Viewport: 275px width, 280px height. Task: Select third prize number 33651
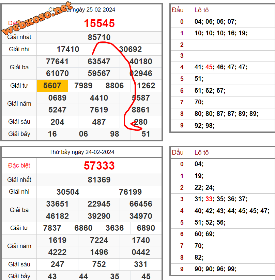57,204
